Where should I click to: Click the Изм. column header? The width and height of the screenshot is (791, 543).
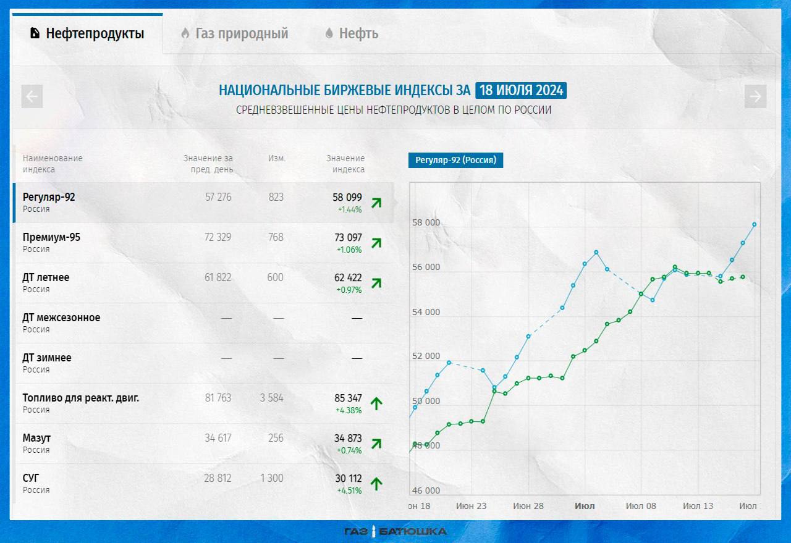pyautogui.click(x=277, y=158)
